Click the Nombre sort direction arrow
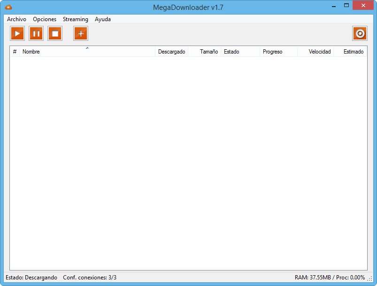 [x=87, y=48]
